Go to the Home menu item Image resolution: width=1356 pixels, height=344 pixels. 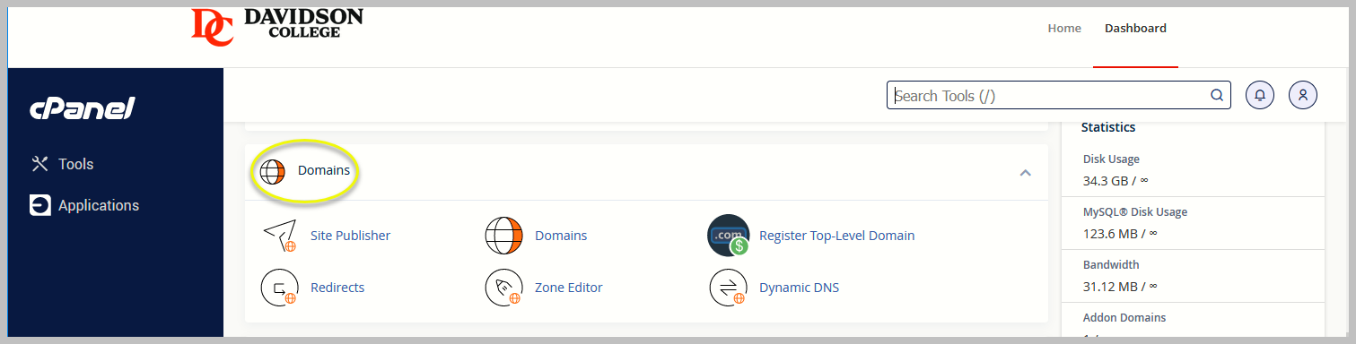tap(1064, 28)
